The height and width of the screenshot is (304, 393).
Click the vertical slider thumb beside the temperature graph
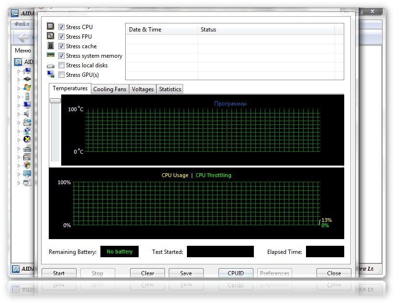55,101
